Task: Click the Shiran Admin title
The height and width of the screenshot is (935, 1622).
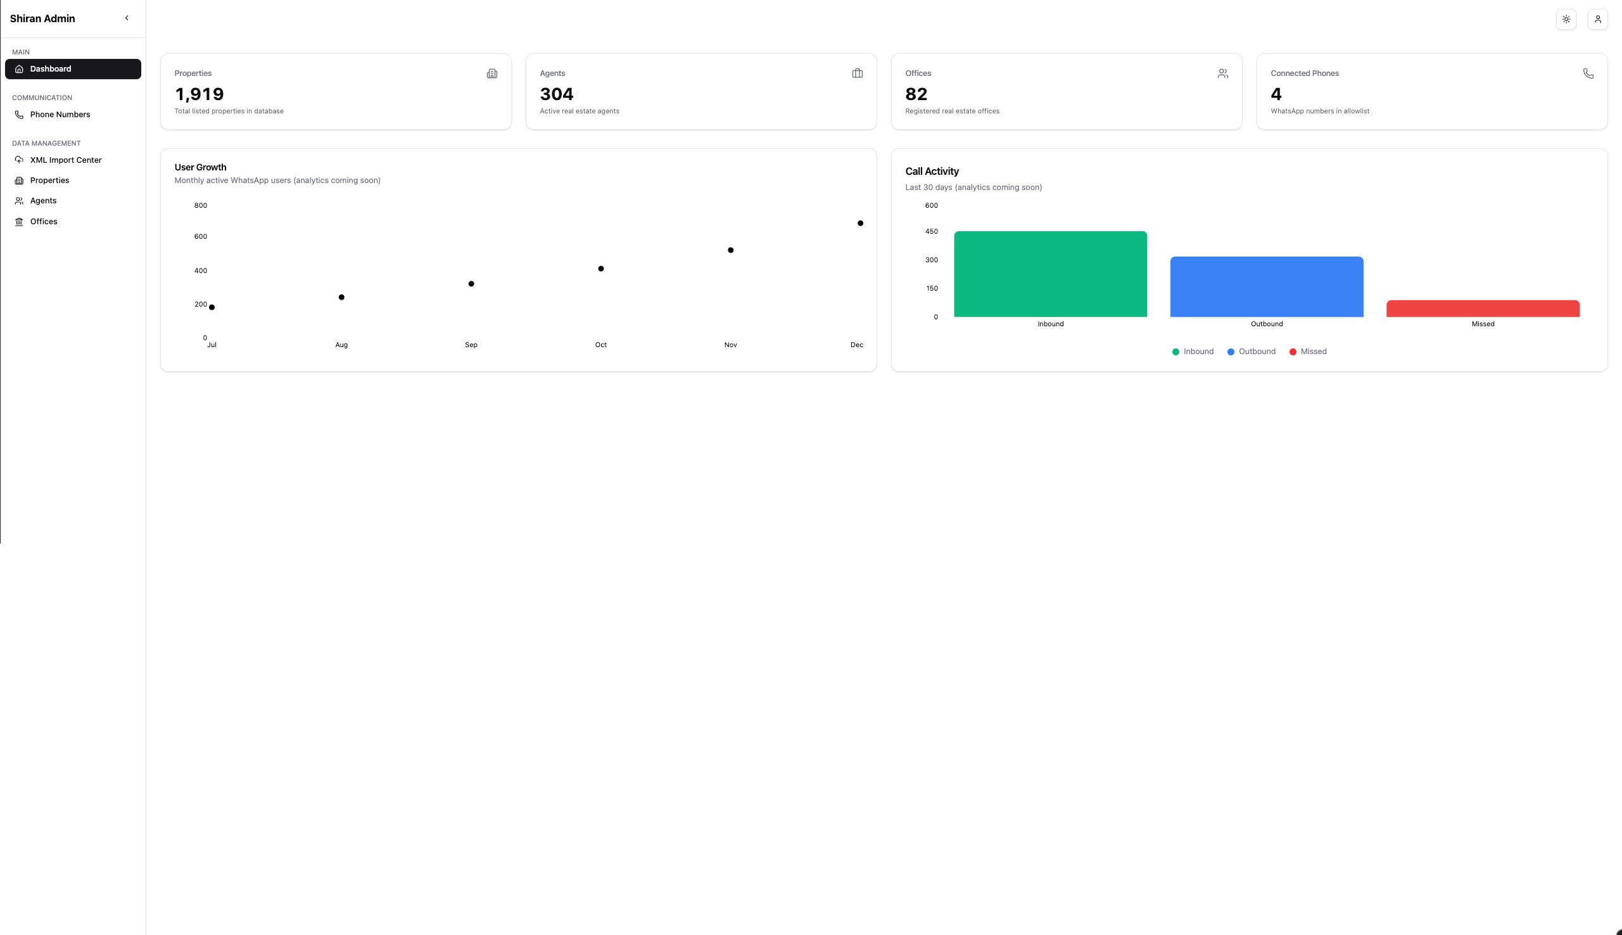Action: pyautogui.click(x=42, y=18)
